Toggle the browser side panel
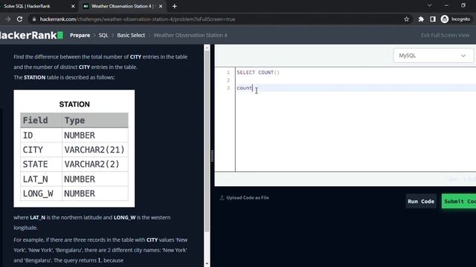This screenshot has width=476, height=267. point(433,19)
